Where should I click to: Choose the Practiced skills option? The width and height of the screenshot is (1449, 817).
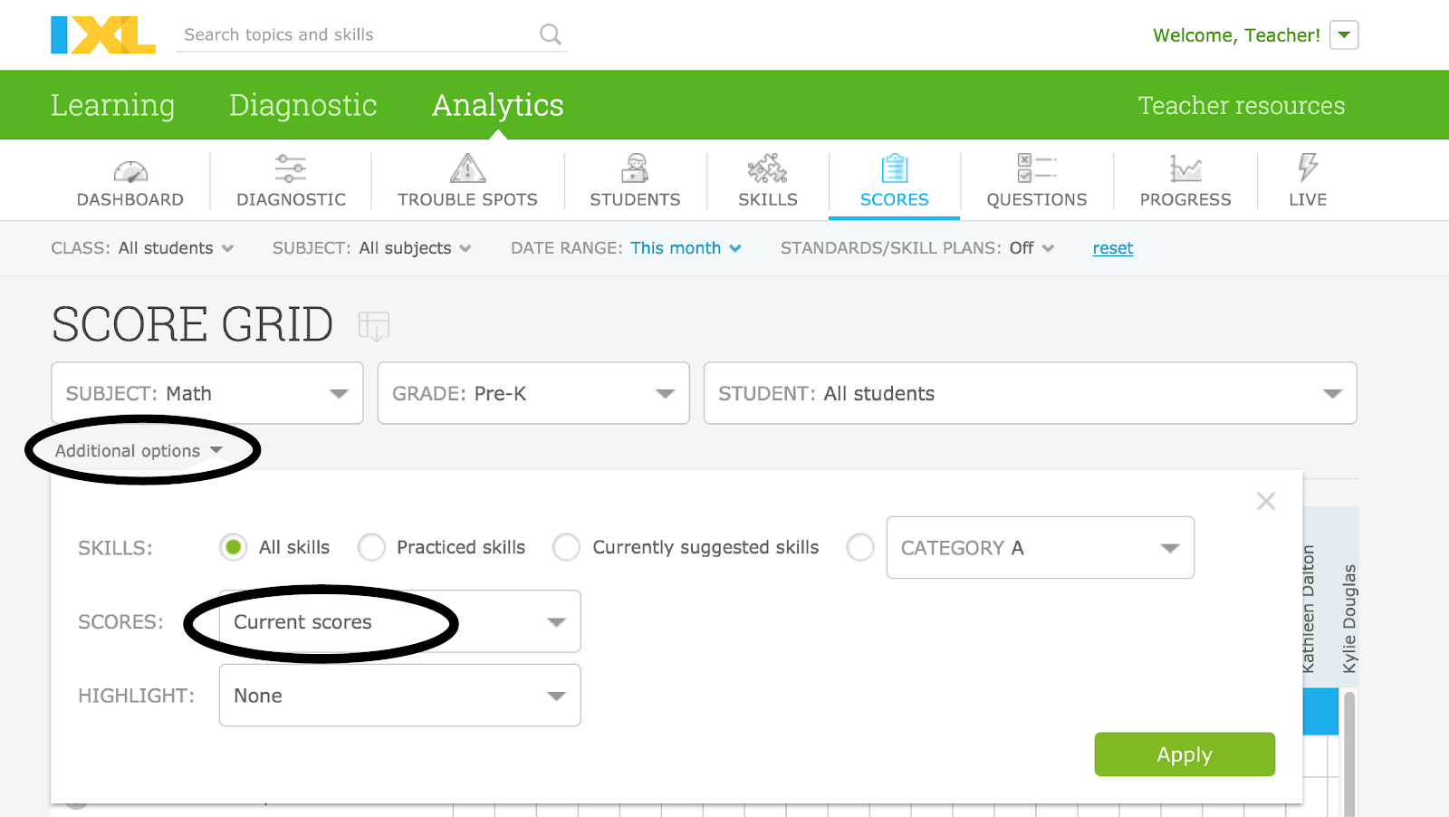click(371, 547)
